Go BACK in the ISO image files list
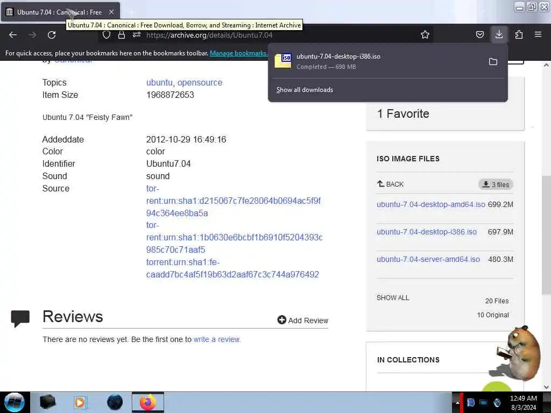 [x=390, y=184]
